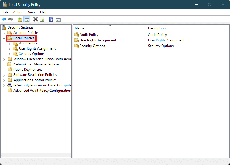230x165 pixels.
Task: Click Audit Policy icon in right pane
Action: click(77, 35)
